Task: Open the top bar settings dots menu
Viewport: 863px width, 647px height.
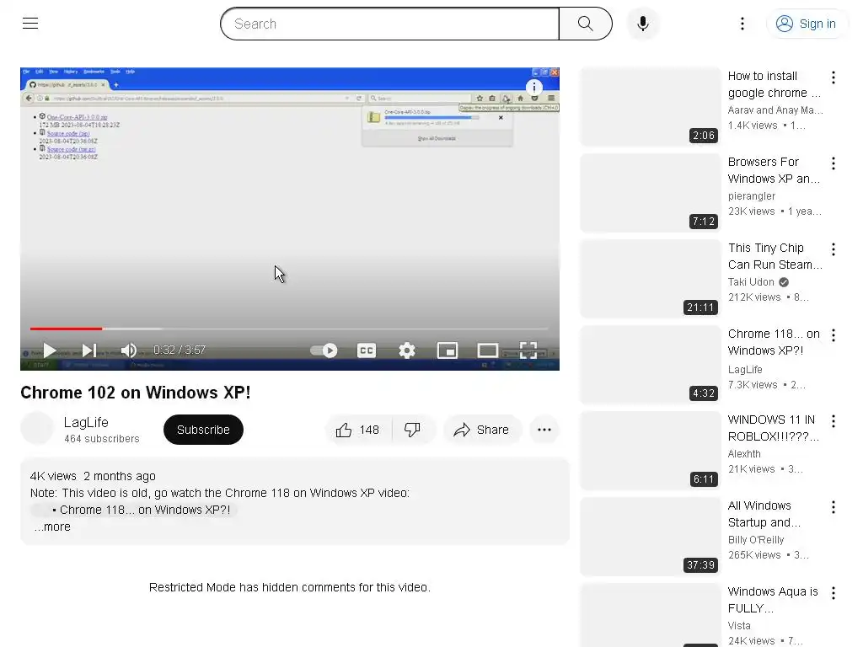Action: [742, 24]
